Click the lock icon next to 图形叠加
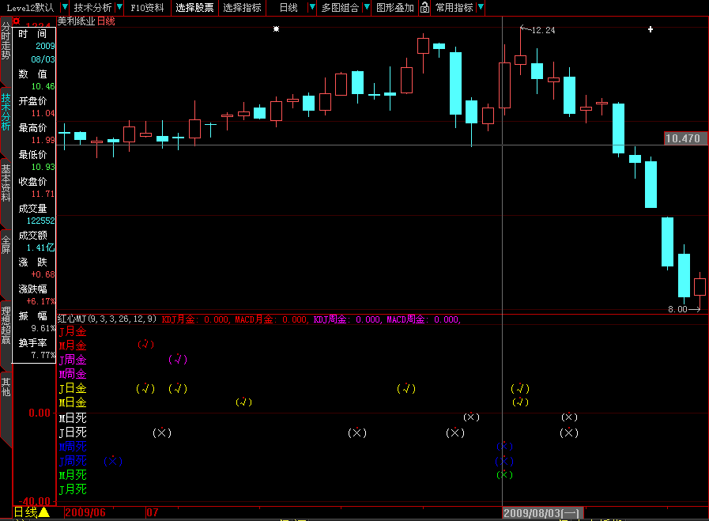 (424, 7)
